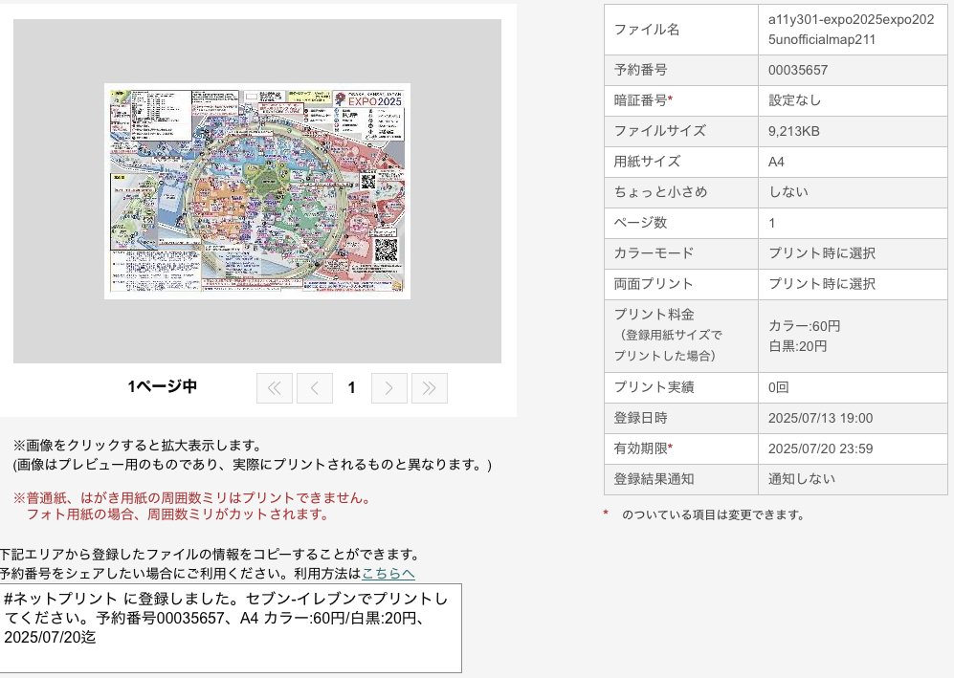954x678 pixels.
Task: Open the 両面プリント setting showing プリント時に選択
Action: 825,284
